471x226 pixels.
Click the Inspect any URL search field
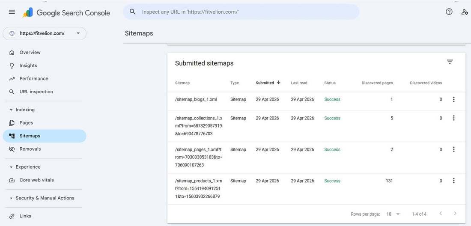[241, 12]
